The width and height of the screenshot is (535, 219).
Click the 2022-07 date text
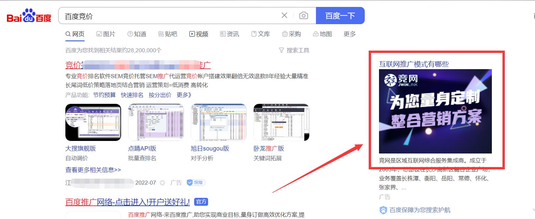coord(146,183)
